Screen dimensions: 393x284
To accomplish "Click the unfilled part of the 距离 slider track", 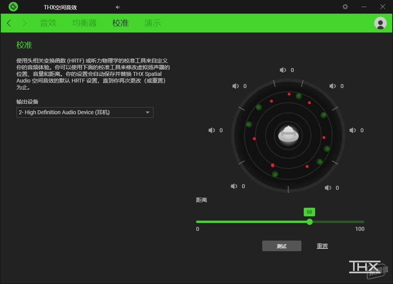I will [339, 222].
